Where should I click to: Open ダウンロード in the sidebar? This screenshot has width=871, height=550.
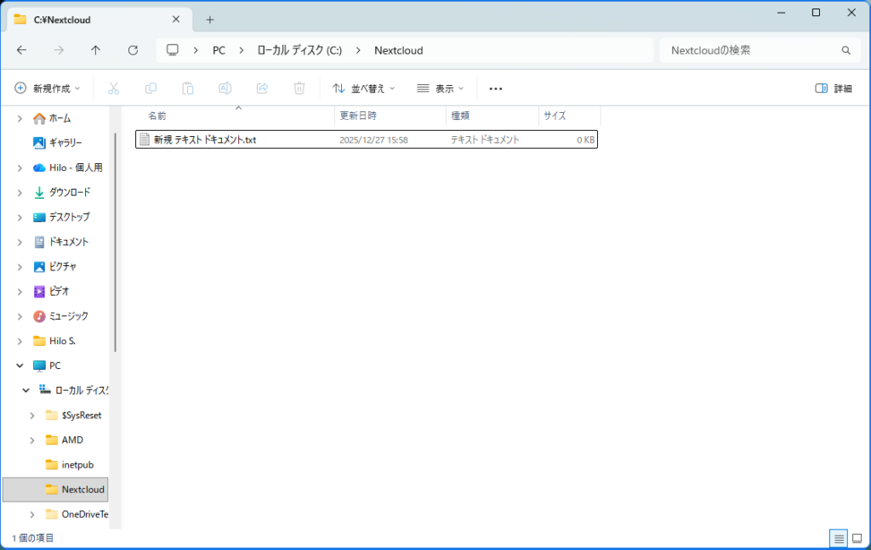pyautogui.click(x=69, y=192)
